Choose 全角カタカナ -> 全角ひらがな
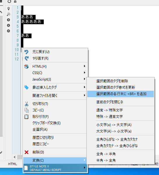Image resolution: width=159 pixels, height=175 pixels. [120, 146]
